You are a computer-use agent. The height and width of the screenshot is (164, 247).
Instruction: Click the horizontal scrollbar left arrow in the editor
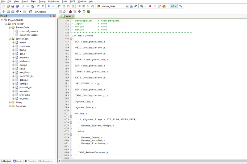(x=59, y=161)
